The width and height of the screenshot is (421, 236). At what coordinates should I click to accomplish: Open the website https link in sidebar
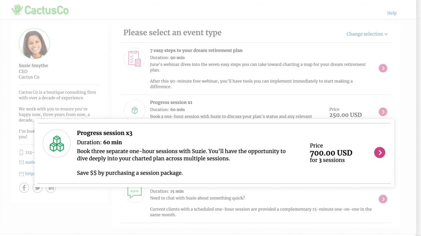click(30, 174)
